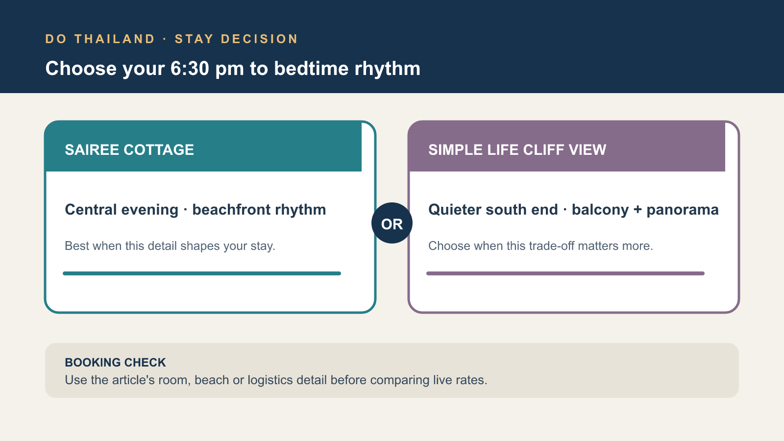Click the BOOKING CHECK heading
Viewport: 784px width, 441px height.
click(115, 363)
